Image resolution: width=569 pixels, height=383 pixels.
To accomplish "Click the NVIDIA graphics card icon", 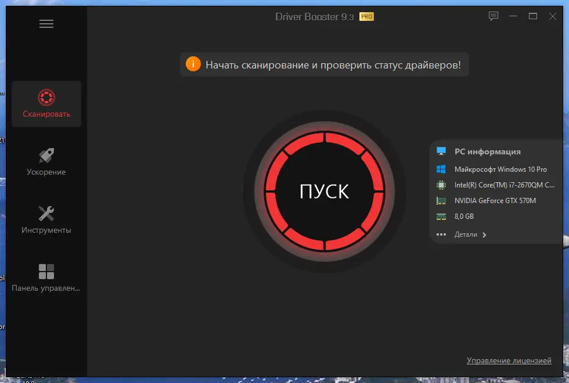I will (442, 200).
